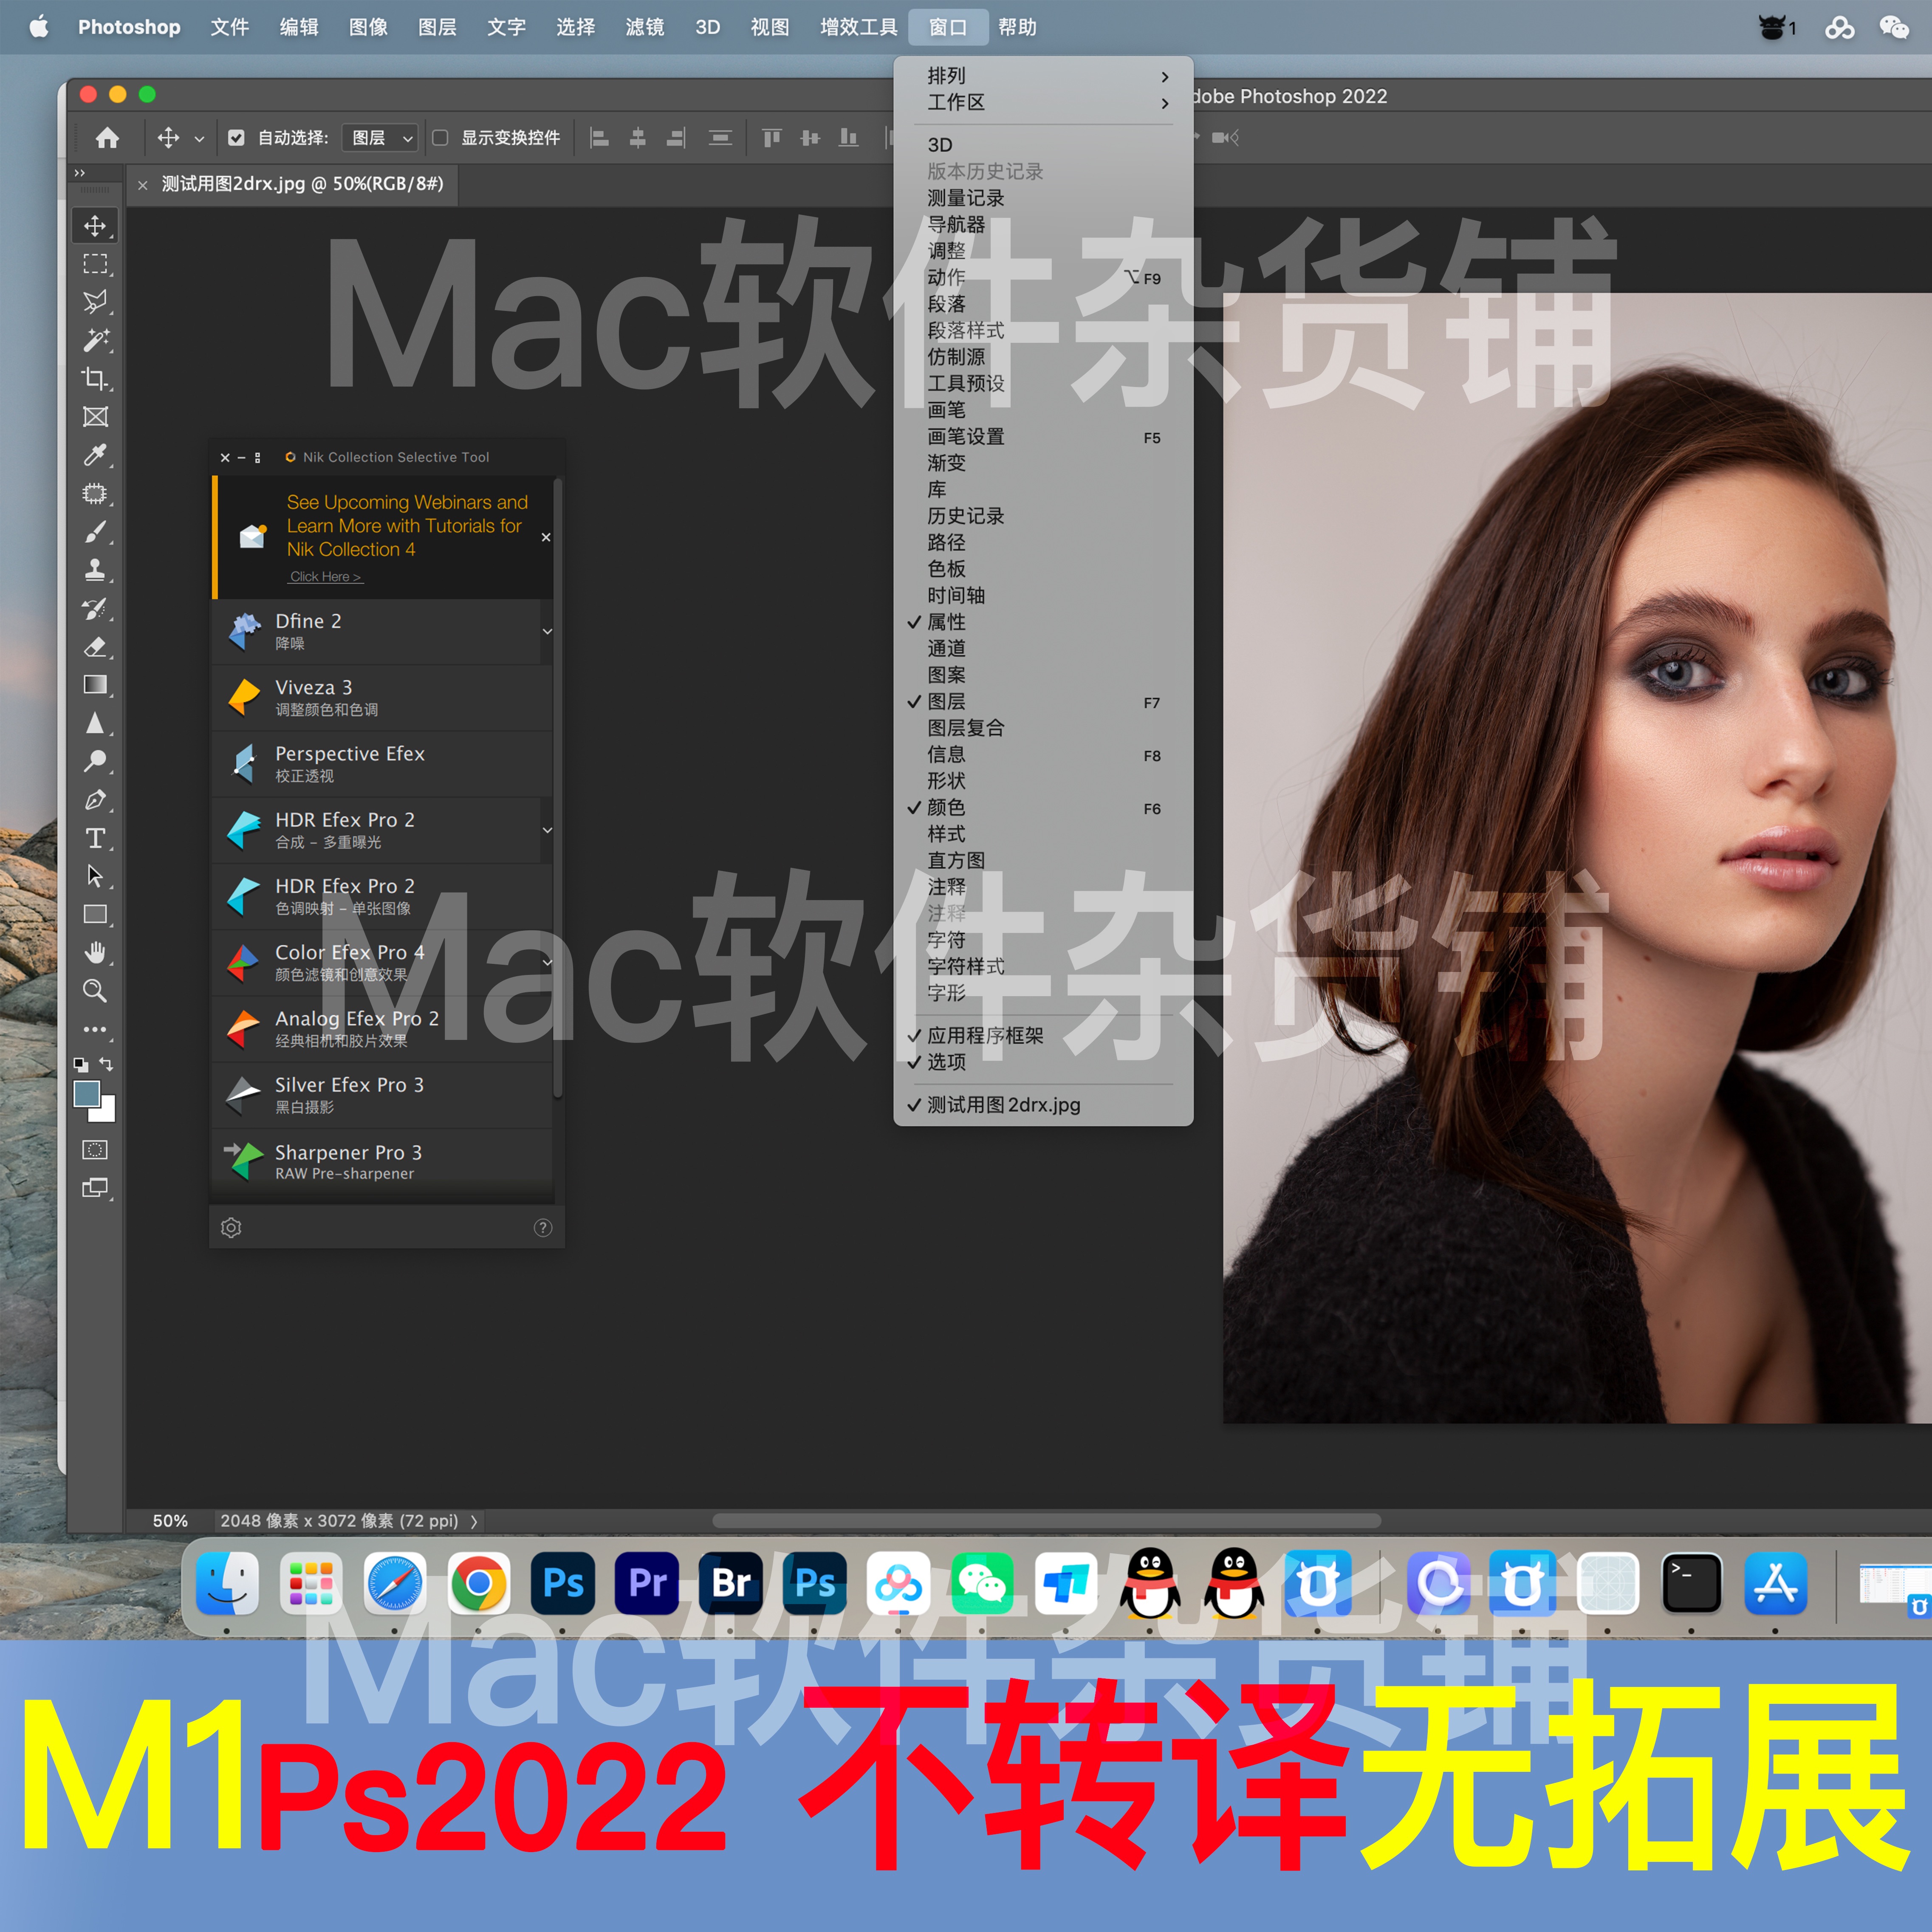Viewport: 1932px width, 1932px height.
Task: Open the 增效工具 menu
Action: [x=859, y=27]
